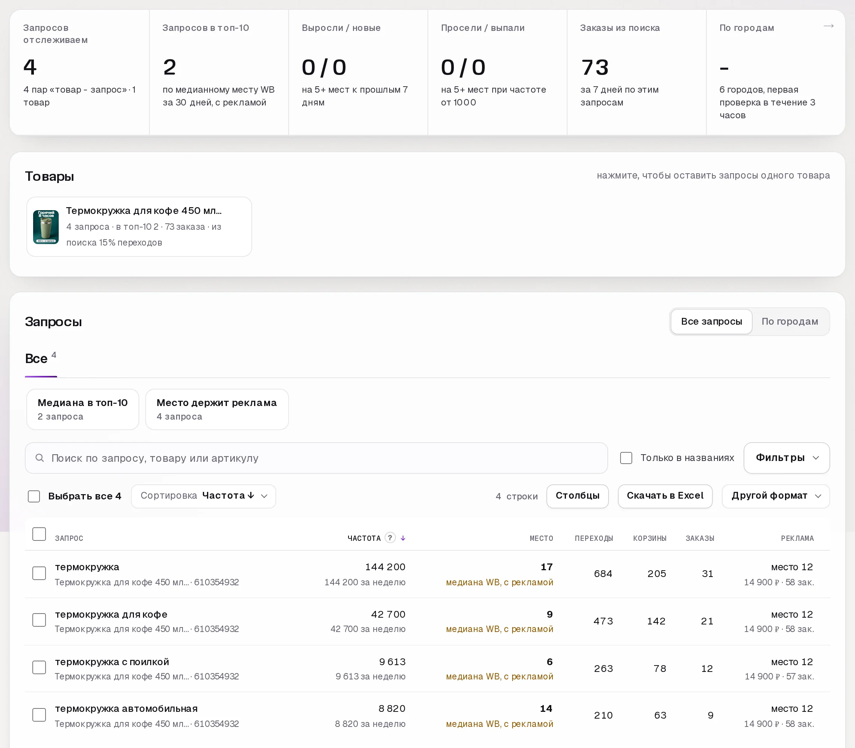Select the Все tab with count 4
Image resolution: width=855 pixels, height=748 pixels.
tap(41, 359)
